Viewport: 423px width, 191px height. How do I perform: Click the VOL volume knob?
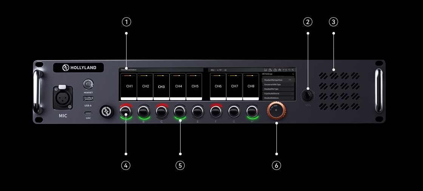point(308,96)
